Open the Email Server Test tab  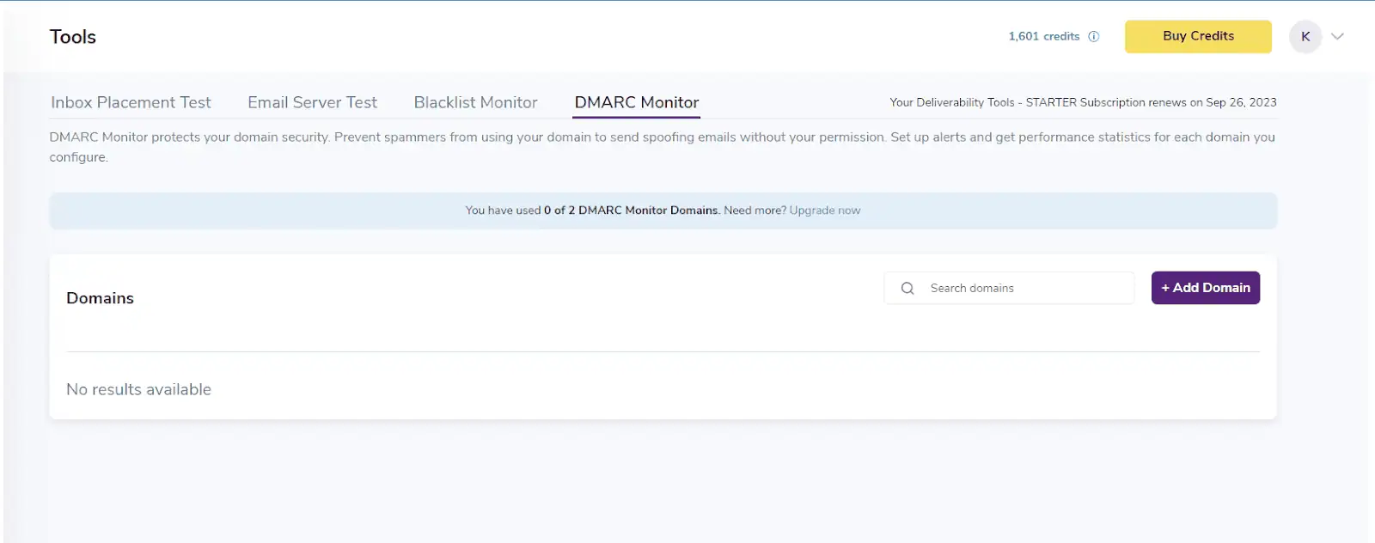(312, 102)
